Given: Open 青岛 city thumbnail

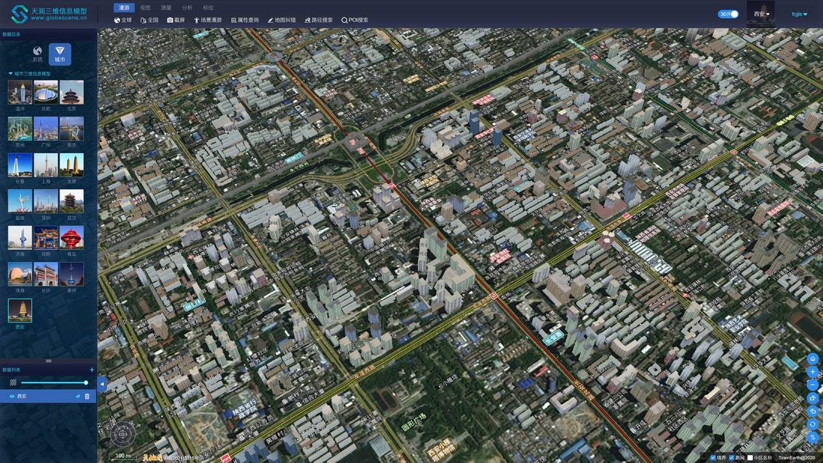Looking at the screenshot, I should 71,238.
